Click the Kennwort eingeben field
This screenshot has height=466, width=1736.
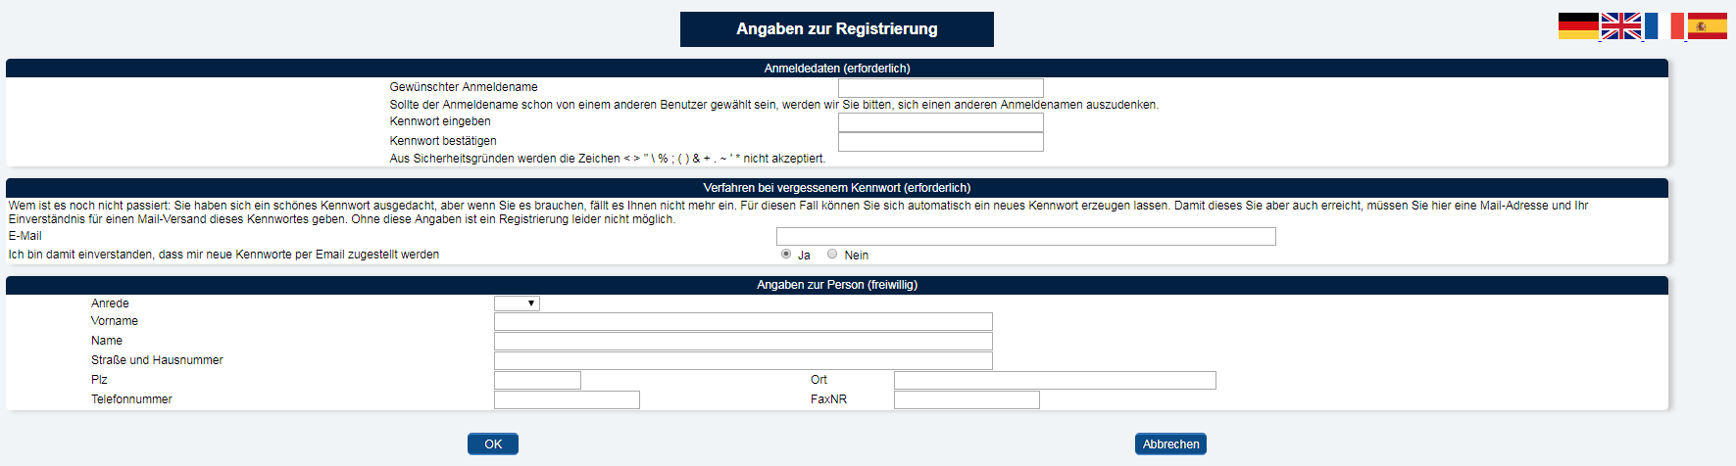[x=941, y=122]
